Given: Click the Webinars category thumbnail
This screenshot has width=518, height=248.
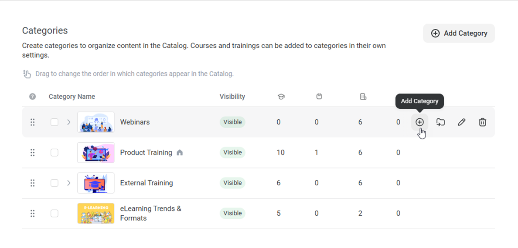Looking at the screenshot, I should point(96,122).
